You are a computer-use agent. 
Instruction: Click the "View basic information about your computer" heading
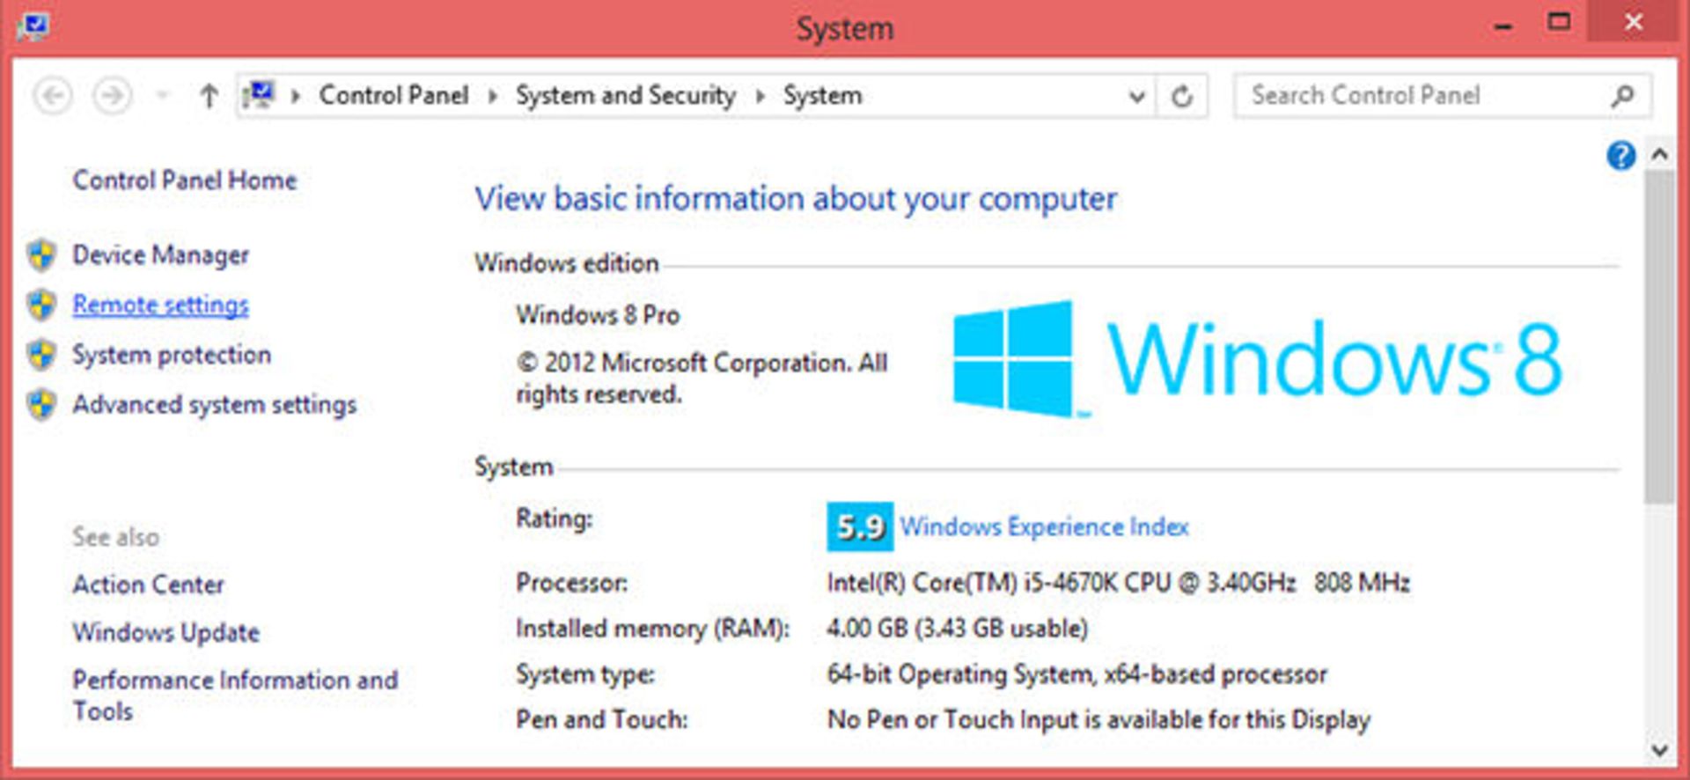tap(796, 199)
